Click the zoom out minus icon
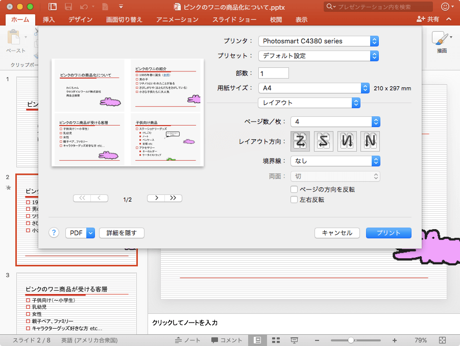This screenshot has width=460, height=346. tap(317, 340)
